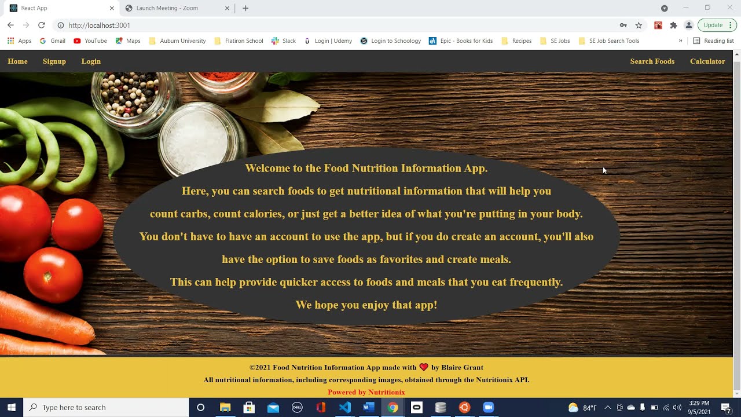The height and width of the screenshot is (417, 741).
Task: Open Auburn University bookmark folder
Action: (177, 41)
